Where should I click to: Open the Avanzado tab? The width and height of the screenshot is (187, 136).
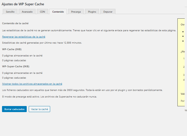(x=27, y=12)
